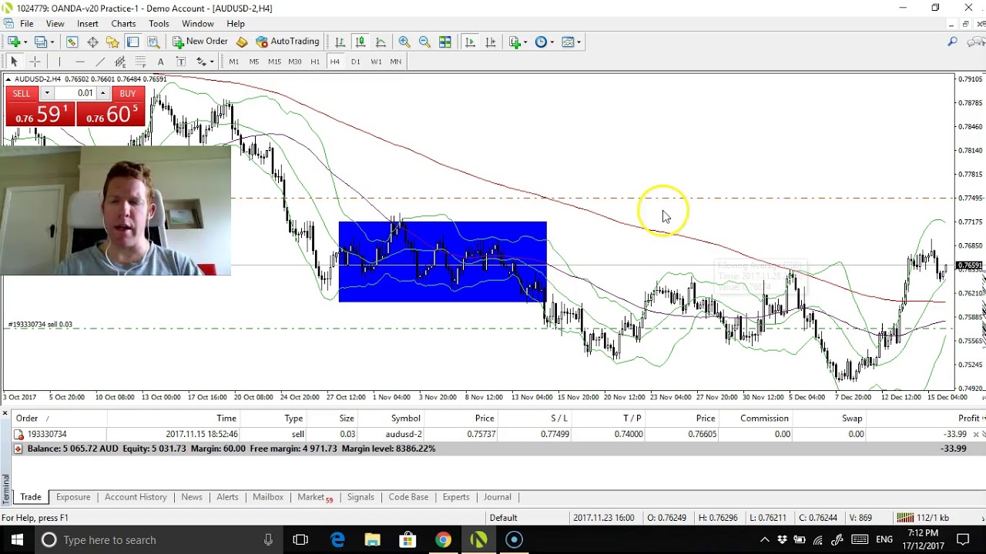Toggle chart Auto Scroll

point(470,42)
